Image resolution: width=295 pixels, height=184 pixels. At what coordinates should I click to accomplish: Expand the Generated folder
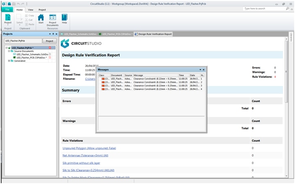pyautogui.click(x=9, y=60)
